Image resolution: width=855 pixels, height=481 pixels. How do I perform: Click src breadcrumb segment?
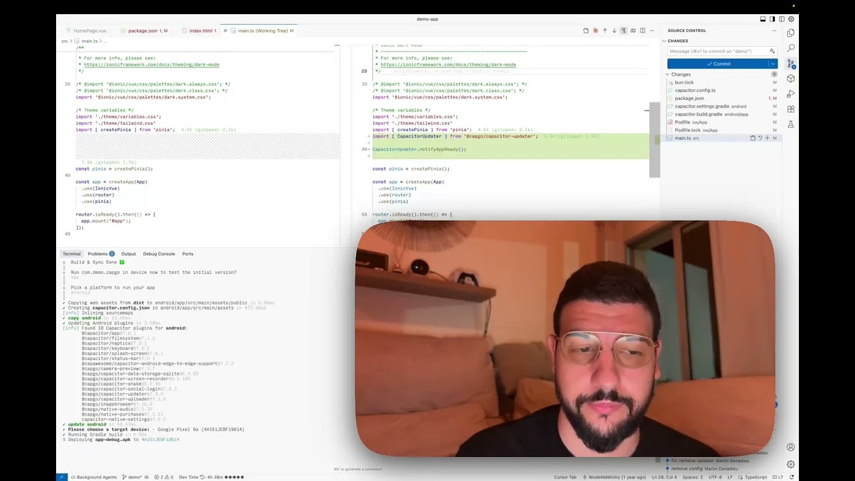coord(65,41)
